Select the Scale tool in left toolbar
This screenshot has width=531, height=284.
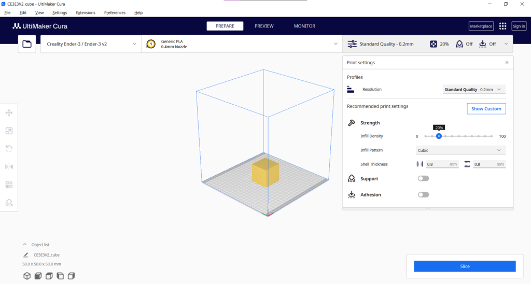click(9, 131)
